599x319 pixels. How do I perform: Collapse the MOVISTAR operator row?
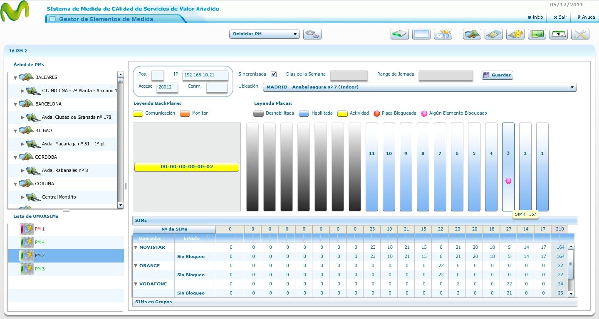136,248
